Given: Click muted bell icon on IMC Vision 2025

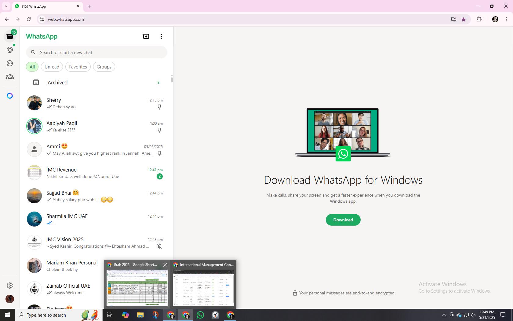Looking at the screenshot, I should (159, 246).
